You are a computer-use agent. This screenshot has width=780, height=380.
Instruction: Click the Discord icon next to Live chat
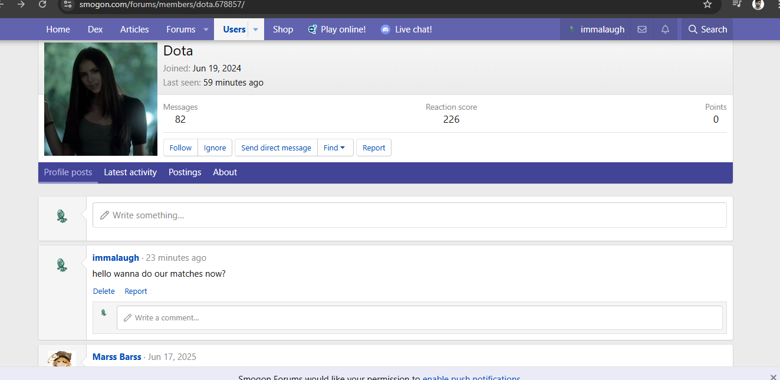tap(386, 30)
